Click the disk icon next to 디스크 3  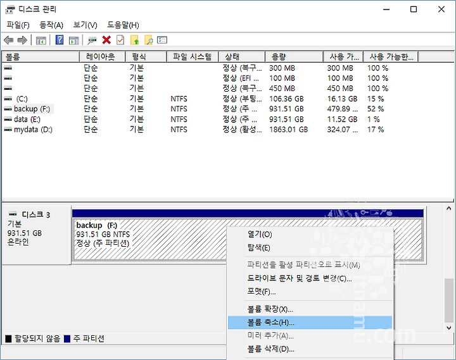(13, 214)
